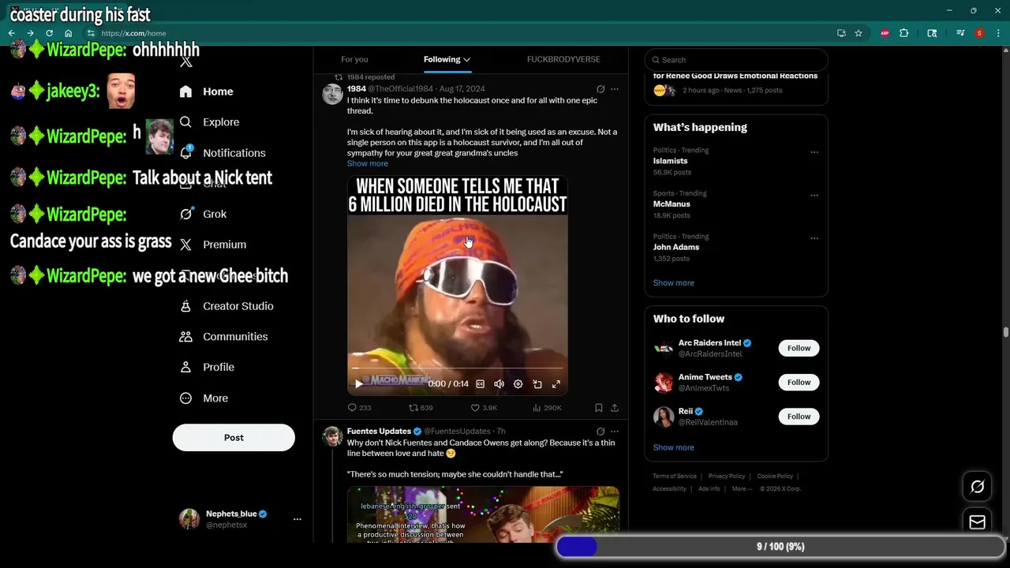Click the page scrollbar thumb

(1006, 333)
